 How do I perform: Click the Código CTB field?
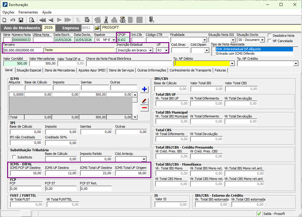[x=157, y=40]
